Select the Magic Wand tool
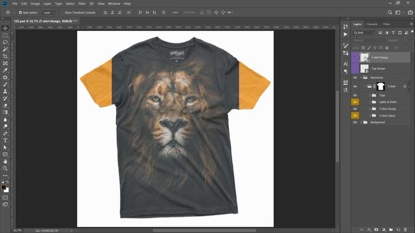 point(5,49)
